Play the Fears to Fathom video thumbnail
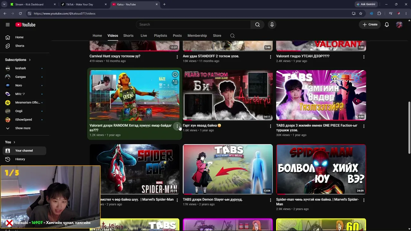 228,95
